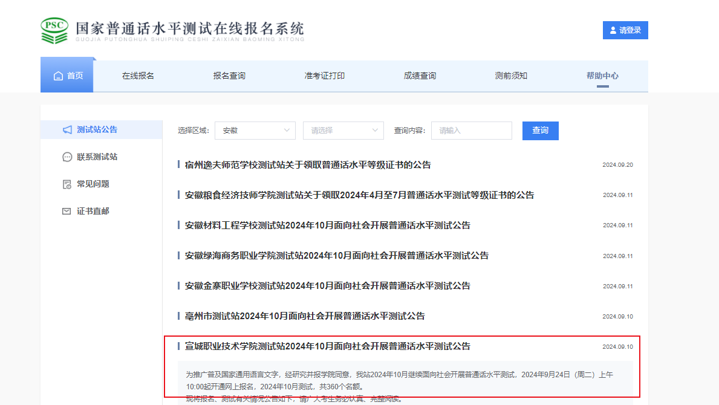
Task: Open the 请选择 sub-region dropdown
Action: point(343,131)
